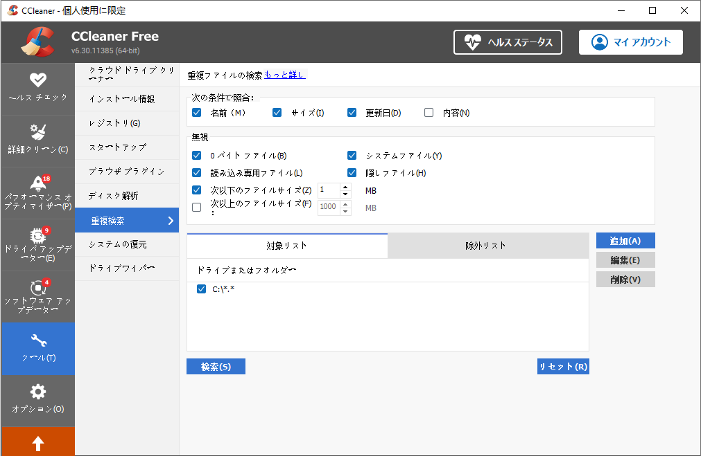Image resolution: width=701 pixels, height=456 pixels.
Task: Enable 次以上のファイルサイズ checkbox
Action: click(x=197, y=207)
